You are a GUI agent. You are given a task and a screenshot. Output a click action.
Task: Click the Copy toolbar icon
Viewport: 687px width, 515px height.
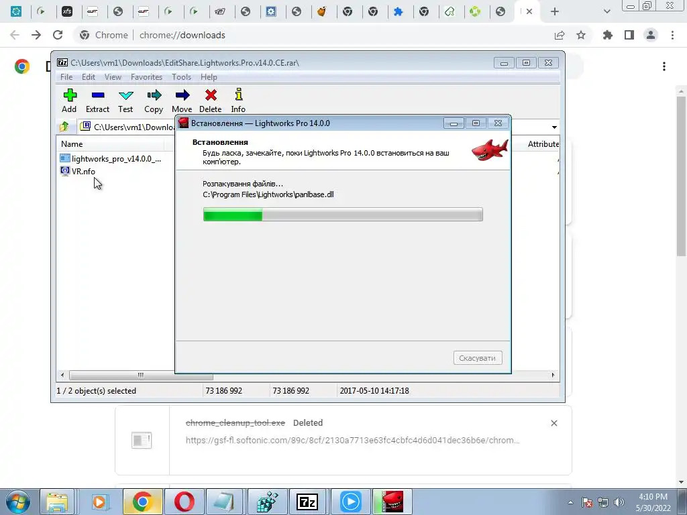tap(154, 101)
